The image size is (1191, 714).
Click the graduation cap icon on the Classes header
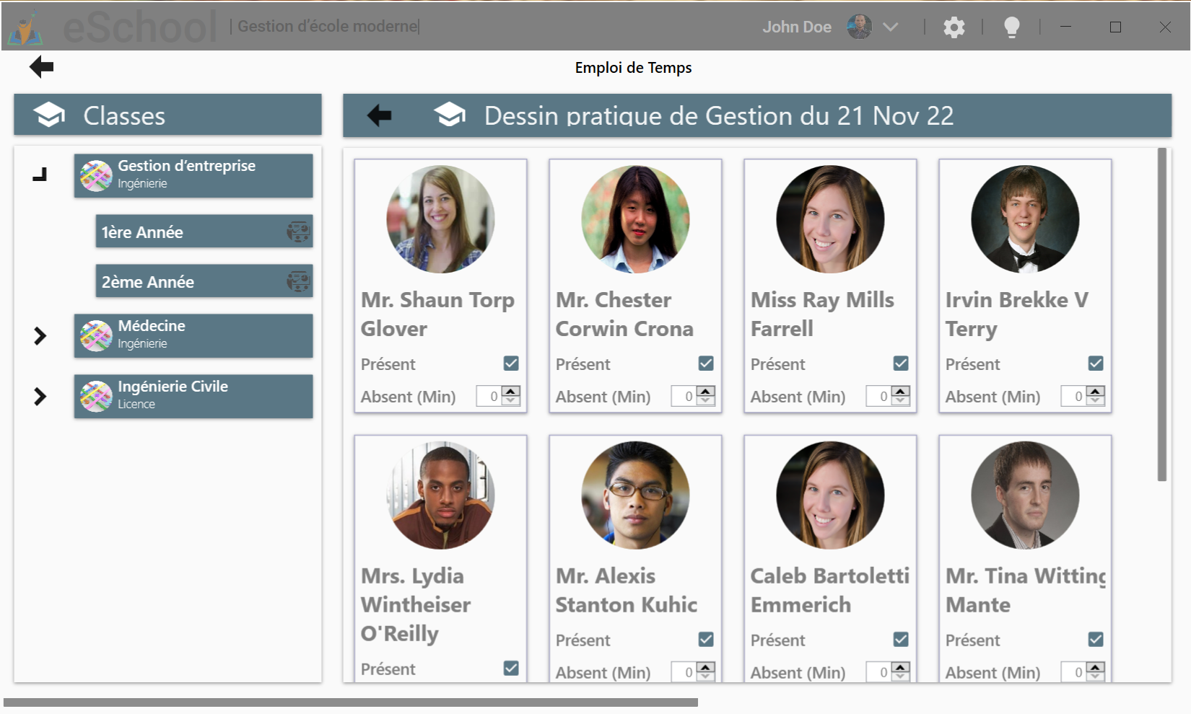point(48,114)
